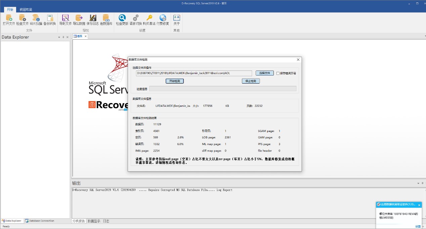Select the 日志 output tab
Image resolution: width=426 pixels, height=229 pixels.
[106, 221]
